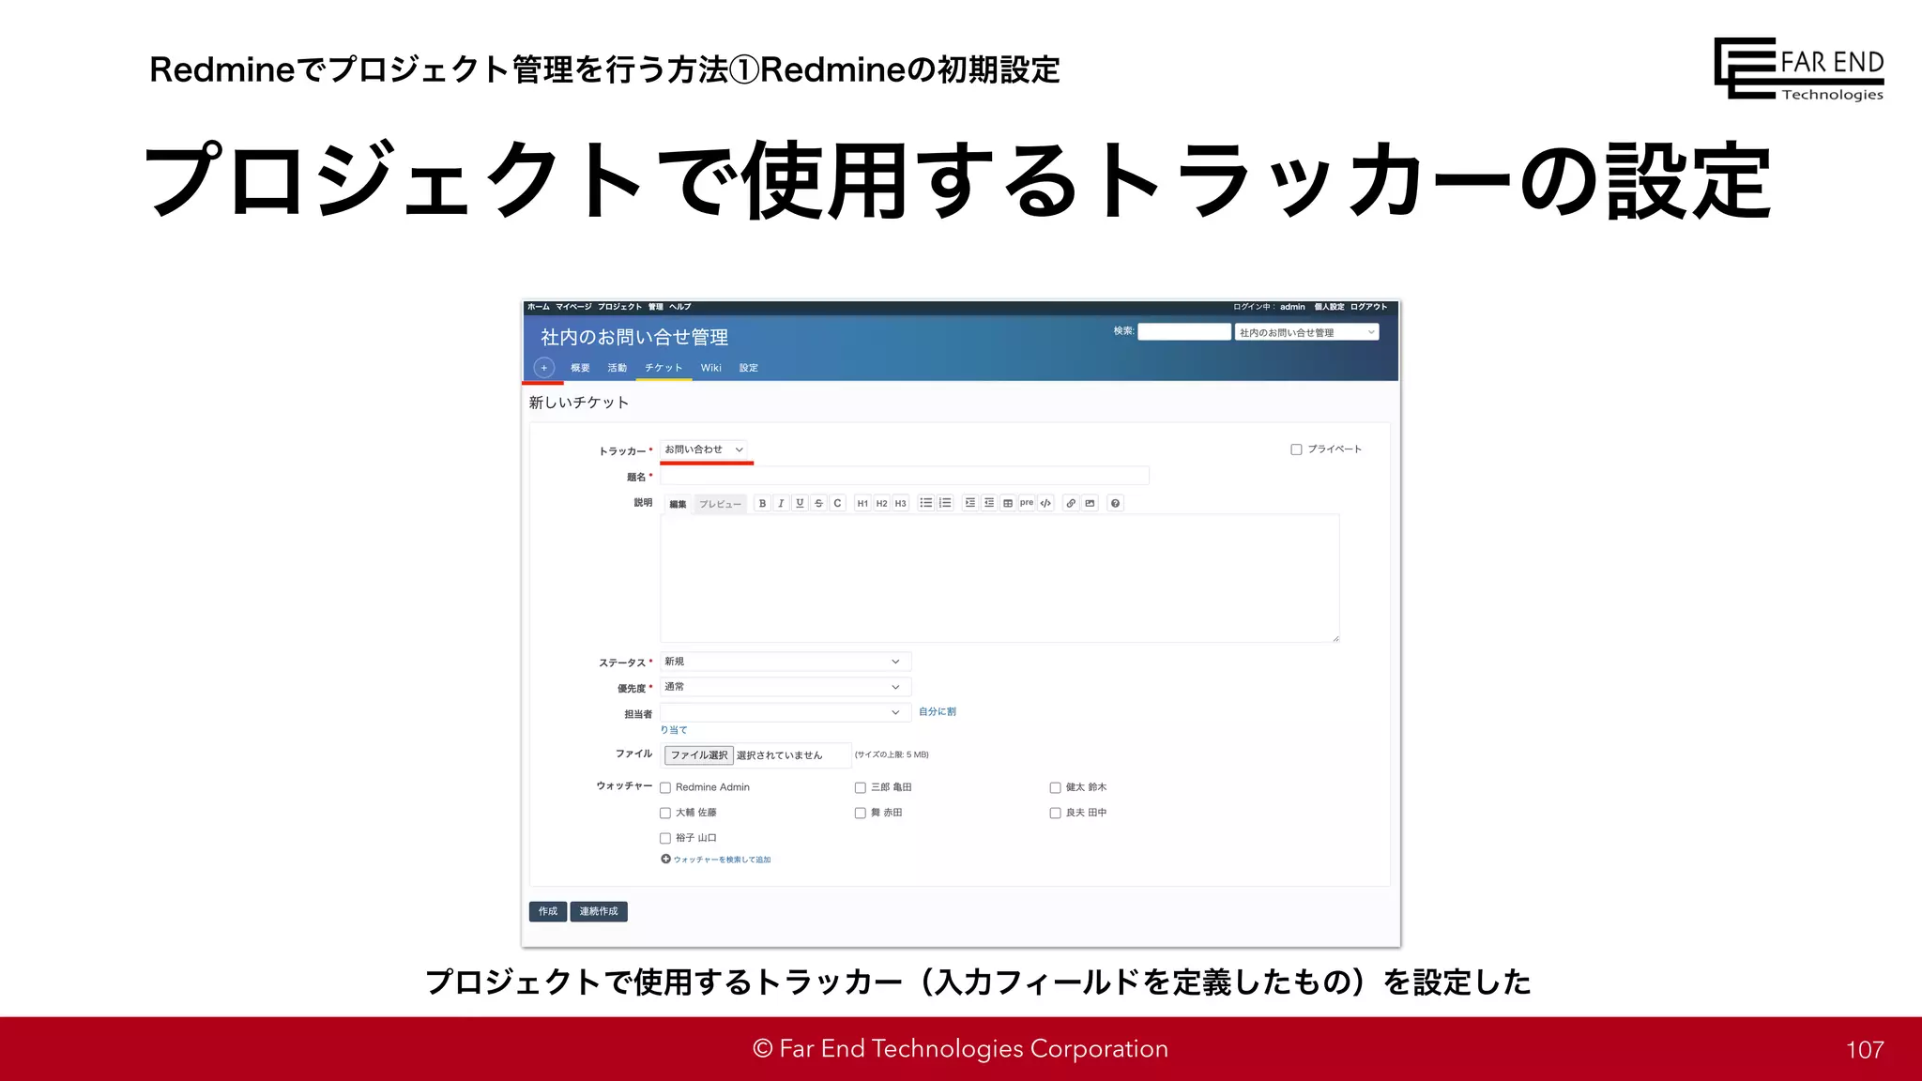
Task: Click the quote indent button
Action: 970,503
